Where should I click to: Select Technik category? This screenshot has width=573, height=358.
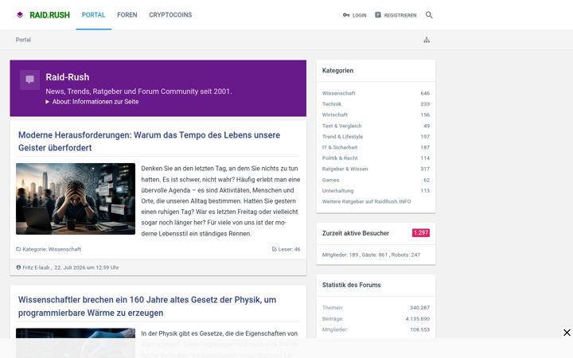click(x=331, y=104)
